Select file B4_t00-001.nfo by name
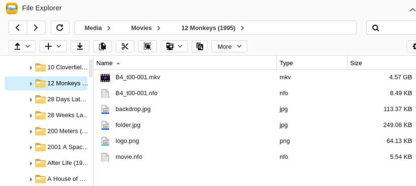Viewport: 416px width, 186px height. click(x=136, y=93)
